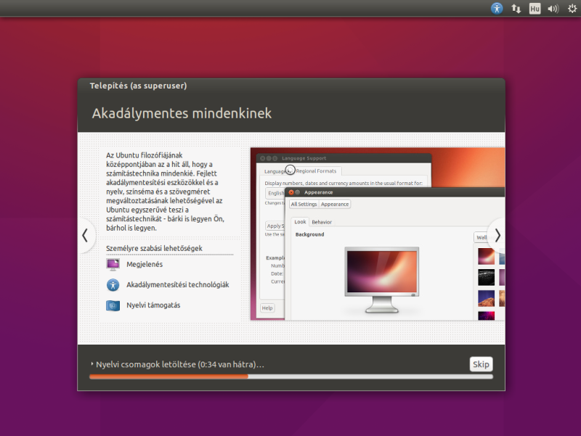The image size is (581, 436).
Task: Click the status text Nyelvi csomagok letöltése
Action: pyautogui.click(x=180, y=364)
